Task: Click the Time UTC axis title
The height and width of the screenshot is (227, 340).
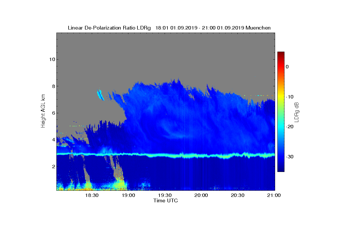Action: click(166, 201)
